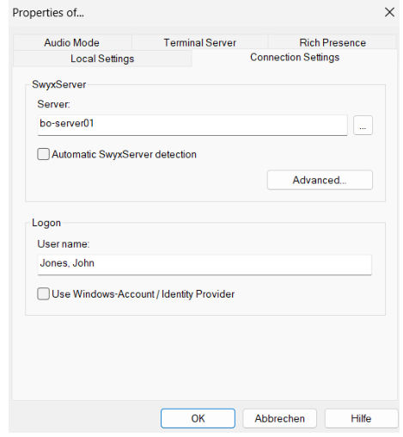
Task: Select the Rich Presence tab
Action: coord(333,42)
